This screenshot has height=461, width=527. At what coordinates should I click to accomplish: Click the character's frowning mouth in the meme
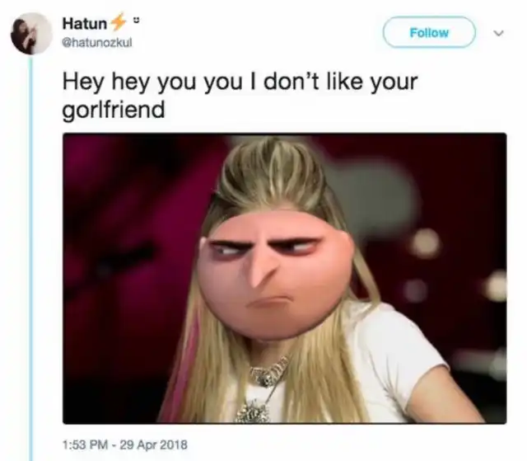coord(269,300)
